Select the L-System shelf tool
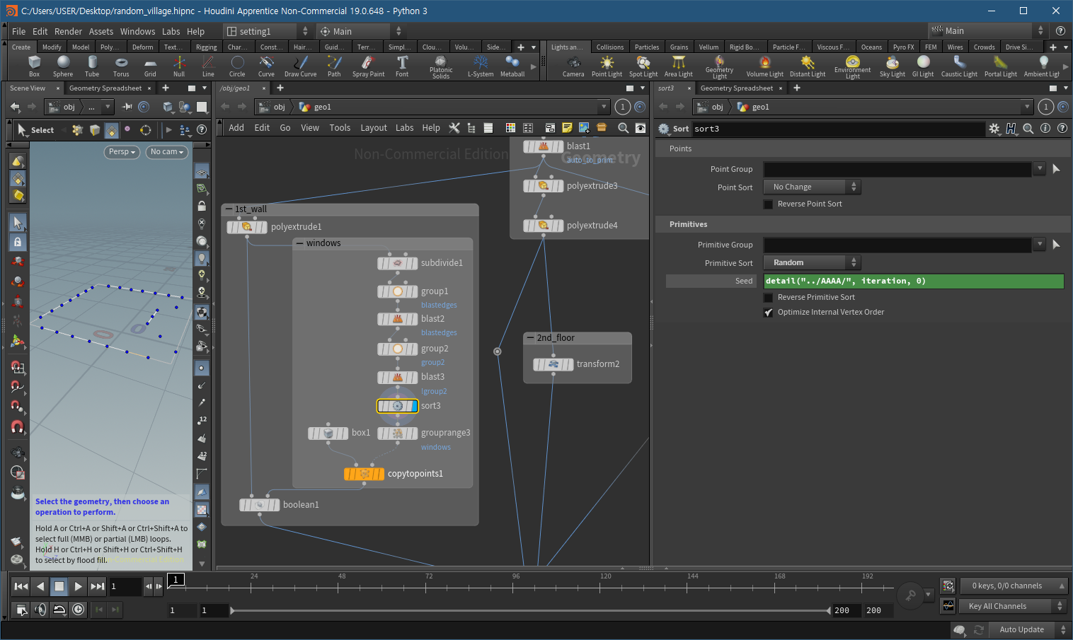 (x=481, y=66)
